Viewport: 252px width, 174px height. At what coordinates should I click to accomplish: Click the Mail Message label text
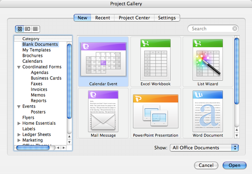point(103,135)
